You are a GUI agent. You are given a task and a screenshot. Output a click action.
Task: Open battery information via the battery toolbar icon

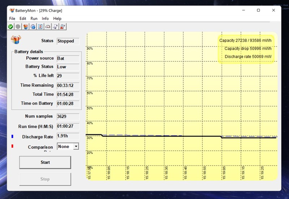(26, 27)
